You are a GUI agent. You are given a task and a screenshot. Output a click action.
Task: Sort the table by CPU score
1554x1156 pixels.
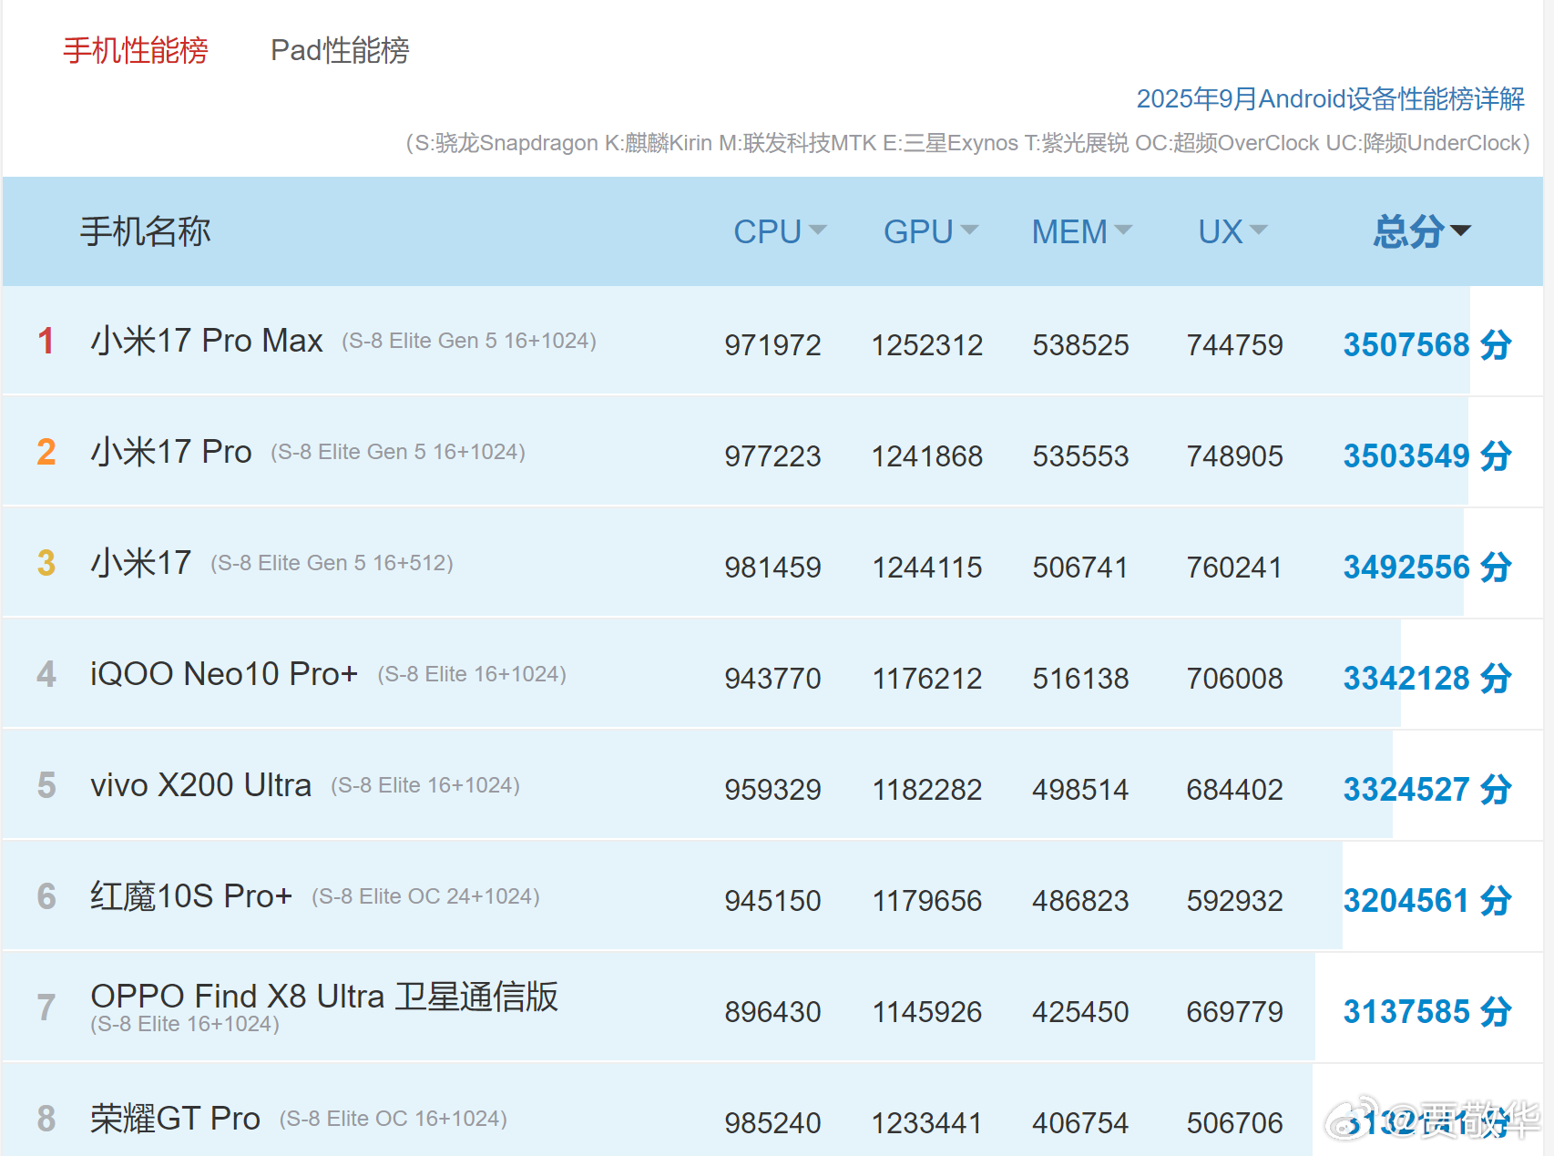780,231
